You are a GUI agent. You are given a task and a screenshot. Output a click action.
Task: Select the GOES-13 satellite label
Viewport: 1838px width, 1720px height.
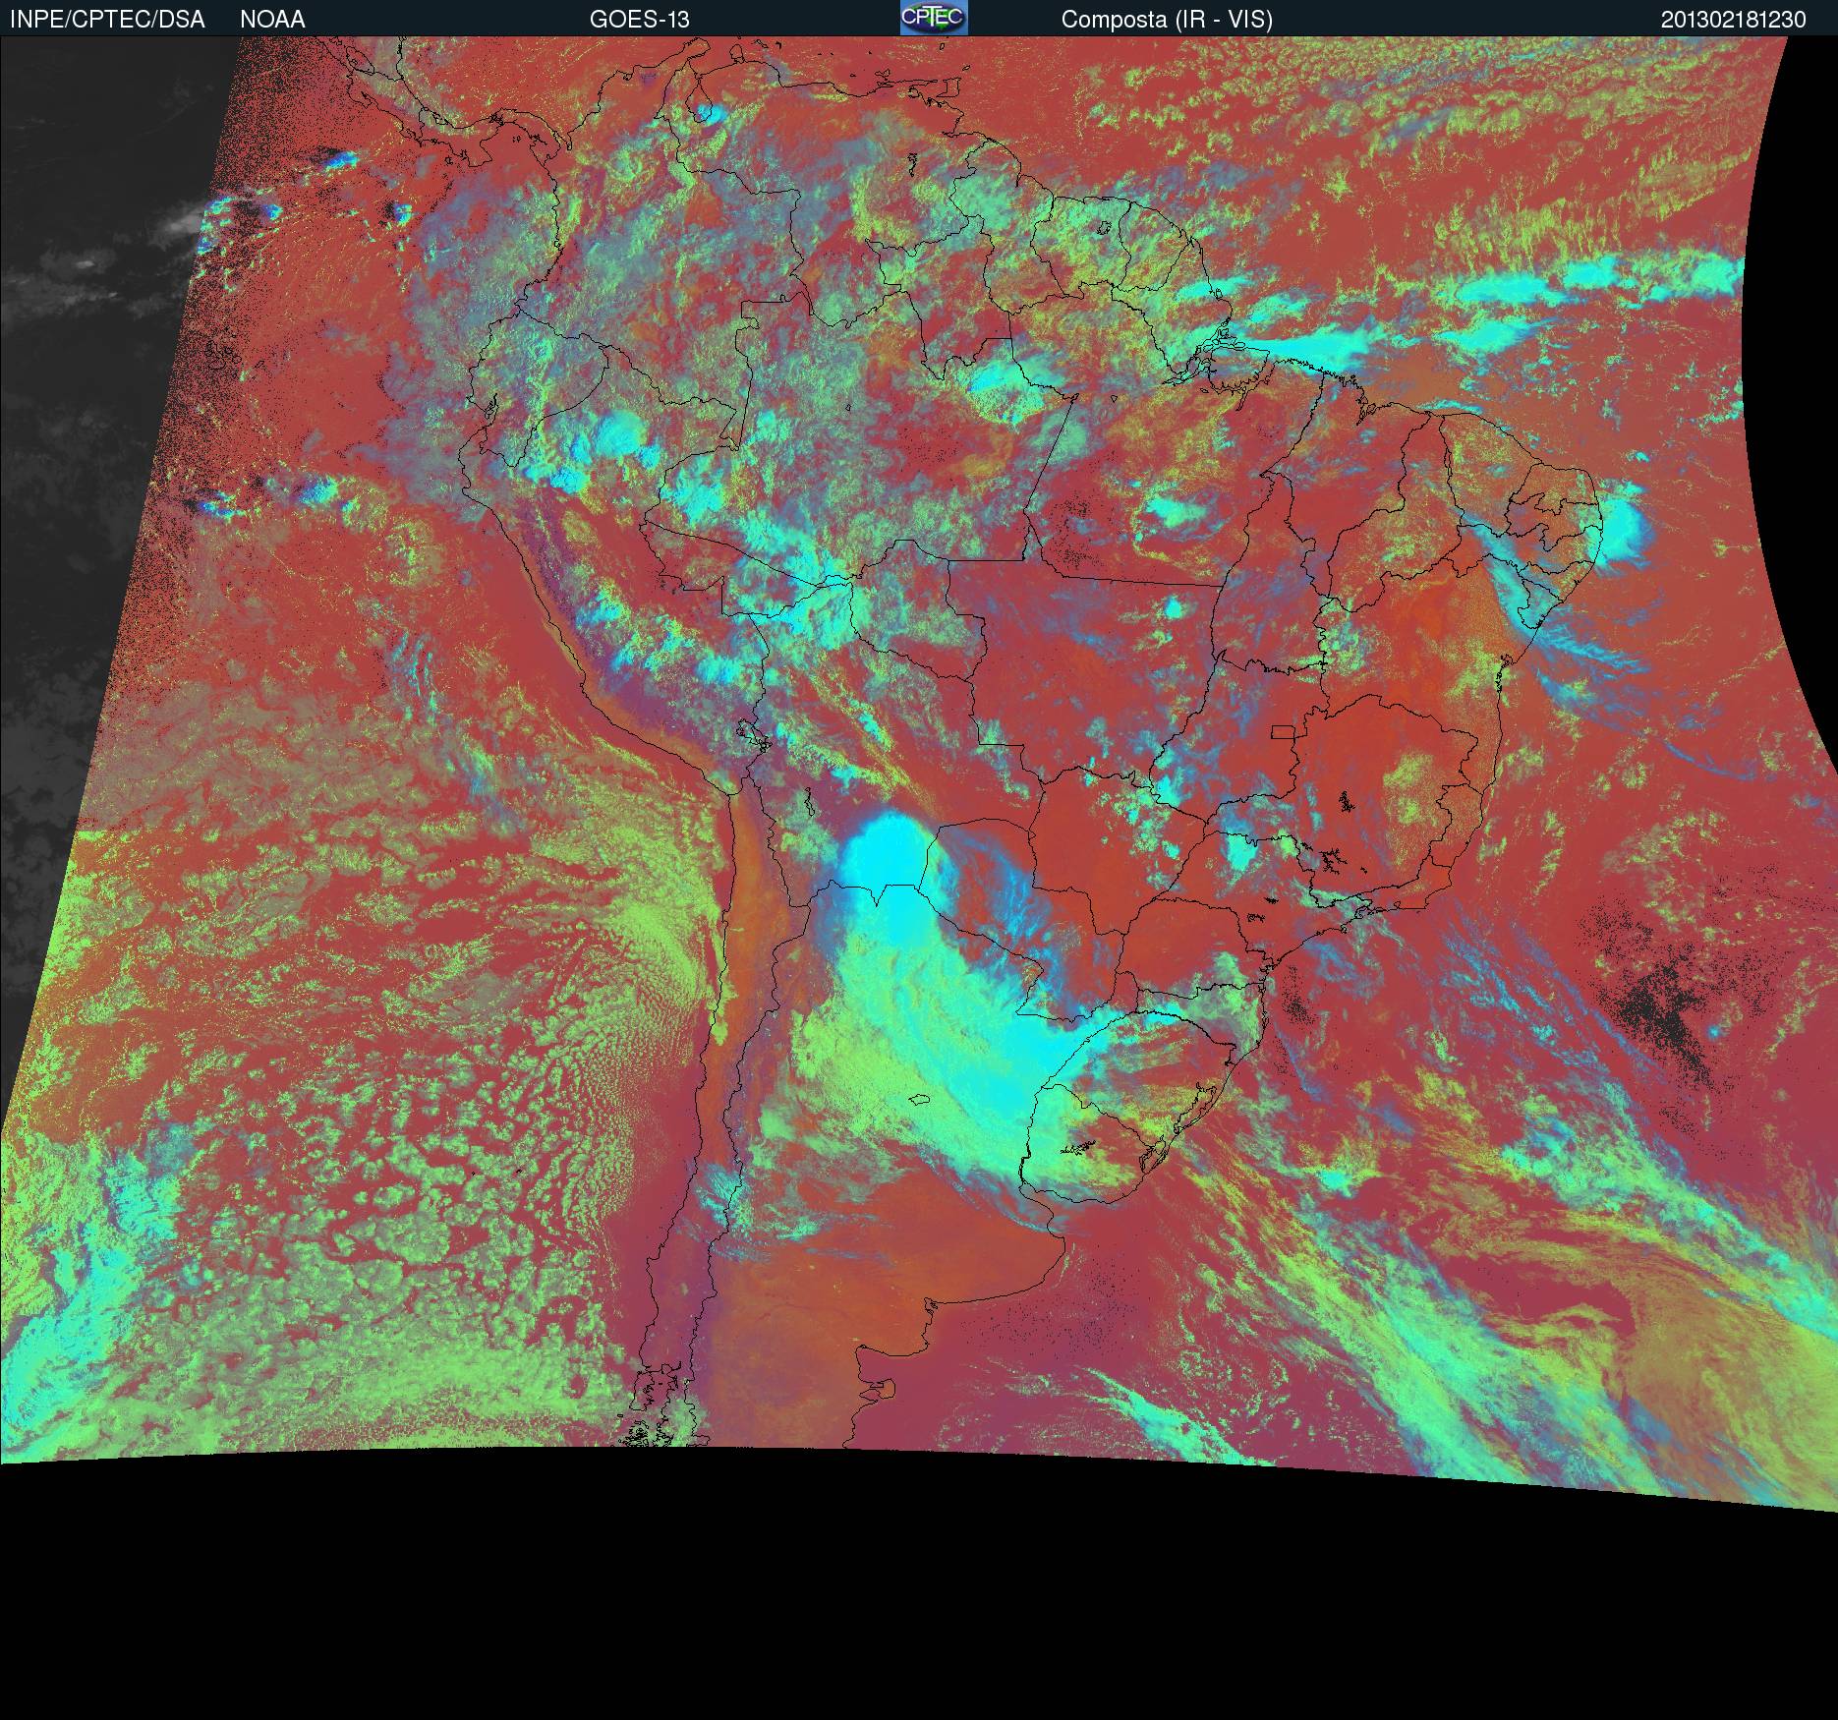pos(639,20)
